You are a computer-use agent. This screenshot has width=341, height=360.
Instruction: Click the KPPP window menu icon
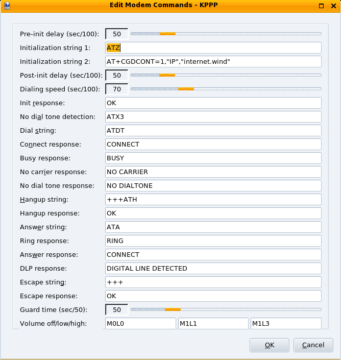point(7,6)
